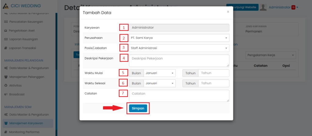Click the Deskripsi Pekerjaan text area
Image resolution: width=312 pixels, height=136 pixels.
pyautogui.click(x=179, y=60)
